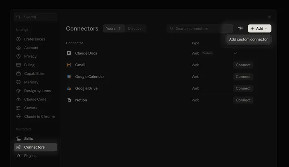
Task: Click the Design systems palette icon
Action: click(x=18, y=91)
